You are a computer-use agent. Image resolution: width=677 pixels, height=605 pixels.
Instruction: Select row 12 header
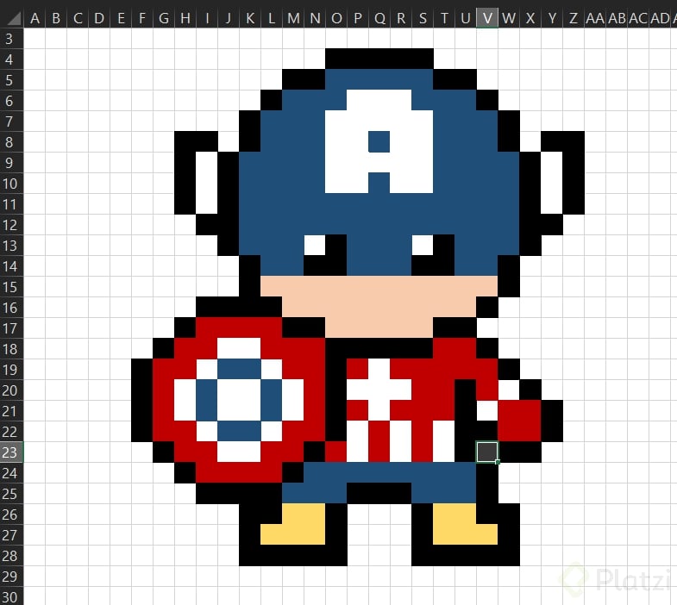[12, 225]
